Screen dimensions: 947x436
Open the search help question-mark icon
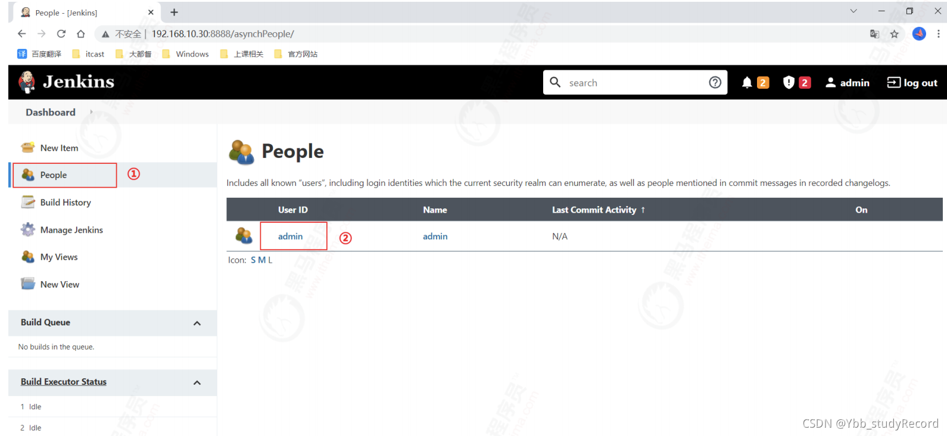click(715, 83)
